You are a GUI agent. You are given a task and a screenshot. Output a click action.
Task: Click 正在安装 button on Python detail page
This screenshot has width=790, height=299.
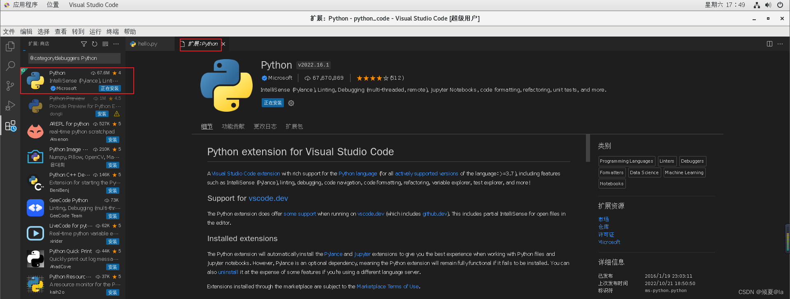(273, 103)
